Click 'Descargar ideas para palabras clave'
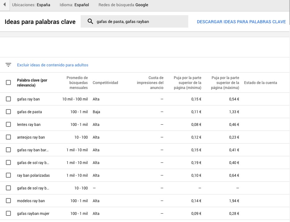 241,22
